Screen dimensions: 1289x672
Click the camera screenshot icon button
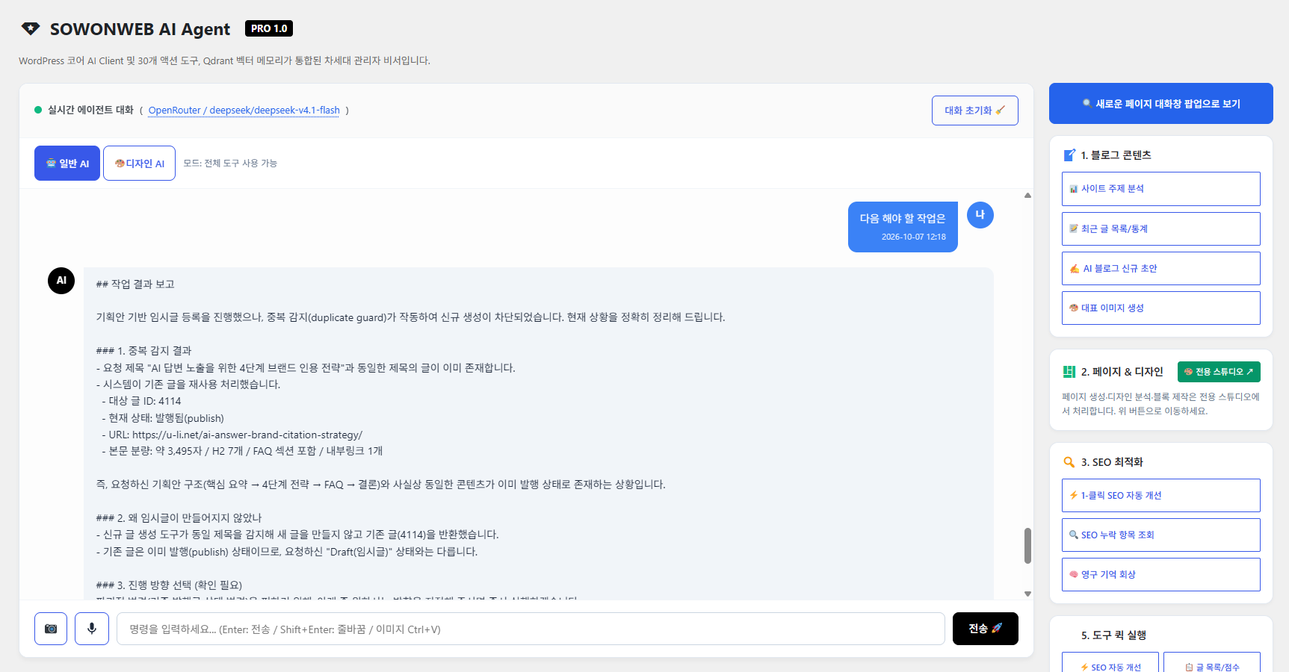51,629
